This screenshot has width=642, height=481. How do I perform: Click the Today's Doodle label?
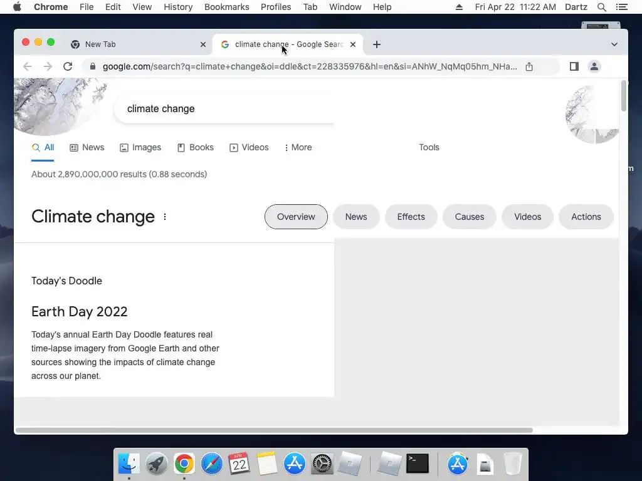pos(66,281)
